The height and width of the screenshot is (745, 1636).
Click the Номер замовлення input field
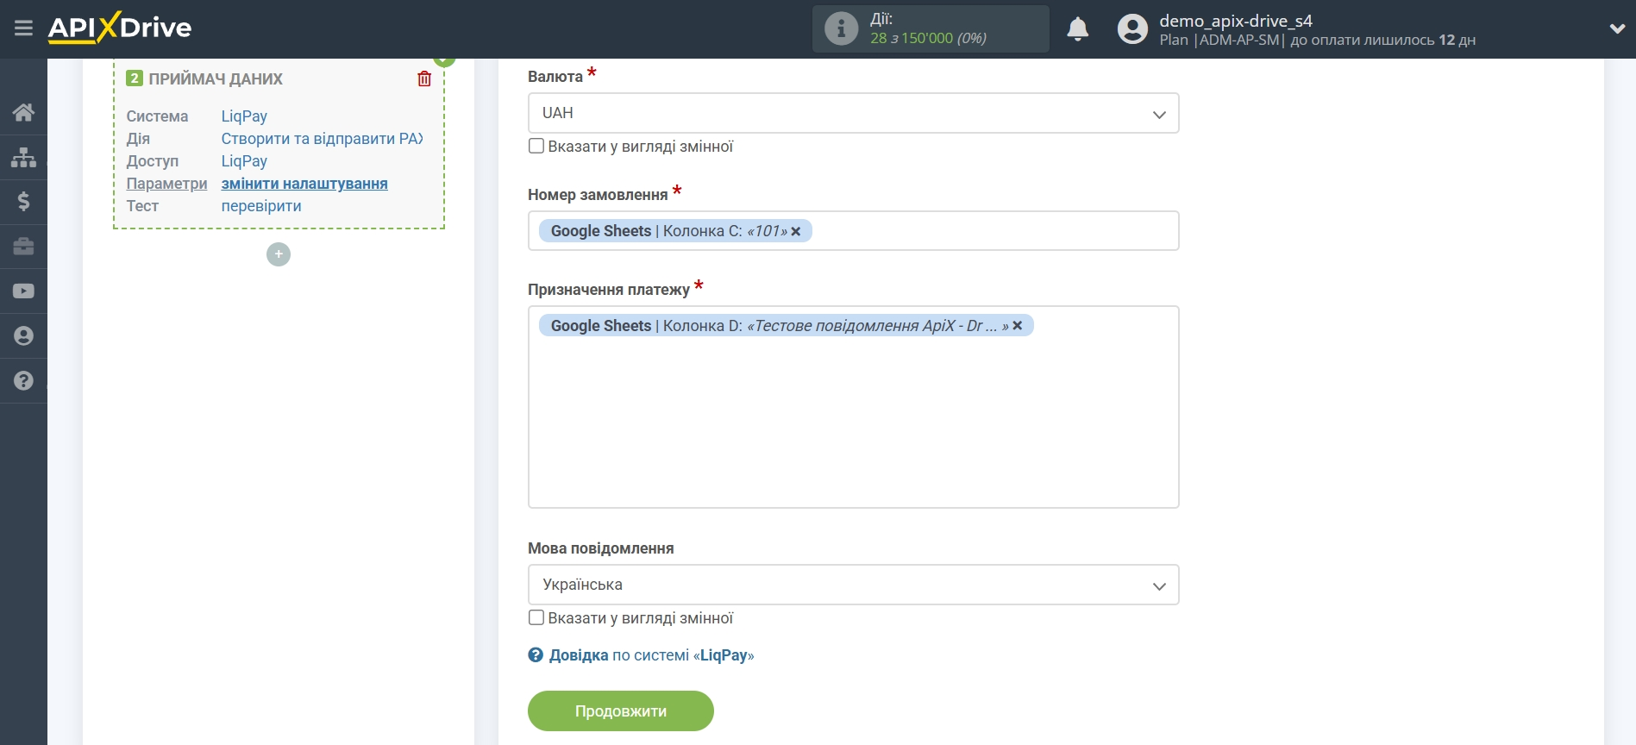tap(853, 231)
